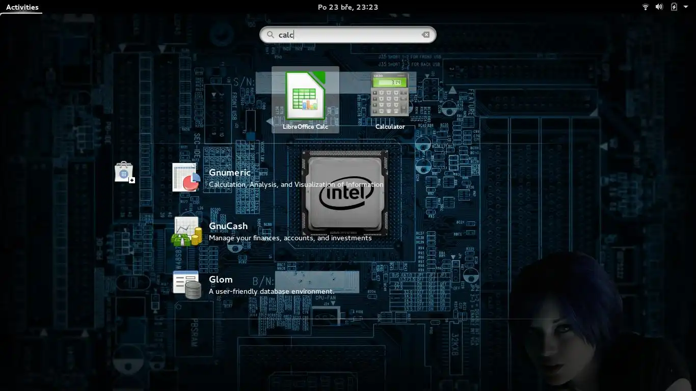Click the Wi-Fi network status icon
The image size is (696, 391).
tap(646, 7)
